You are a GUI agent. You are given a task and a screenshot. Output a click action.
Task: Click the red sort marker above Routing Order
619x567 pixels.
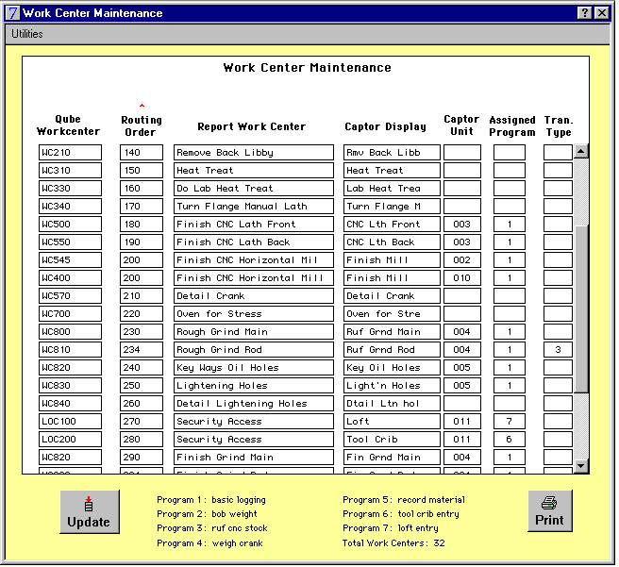pos(142,105)
